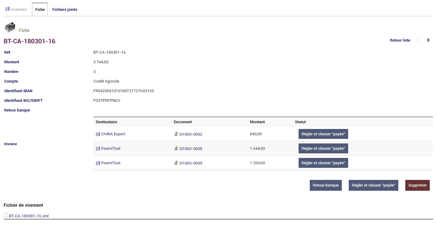
Task: Click the company icon in the SI1803-0008 row
Action: [98, 149]
